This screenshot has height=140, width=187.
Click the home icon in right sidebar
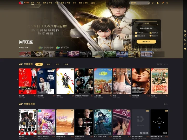pyautogui.click(x=185, y=31)
